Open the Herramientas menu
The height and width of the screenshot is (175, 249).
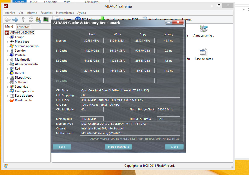(x=65, y=13)
